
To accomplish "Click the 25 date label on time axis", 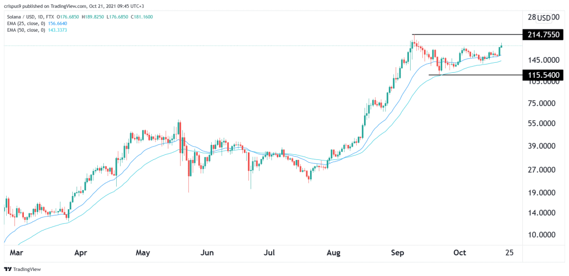I will pos(509,253).
